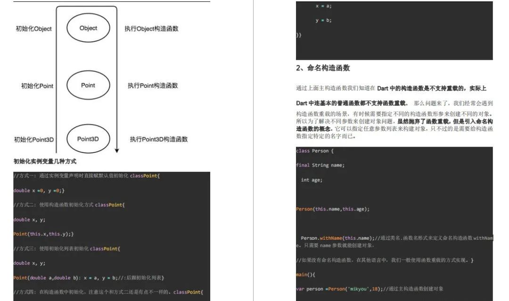Click the heading '初始化实例变量几种方式'

45,161
